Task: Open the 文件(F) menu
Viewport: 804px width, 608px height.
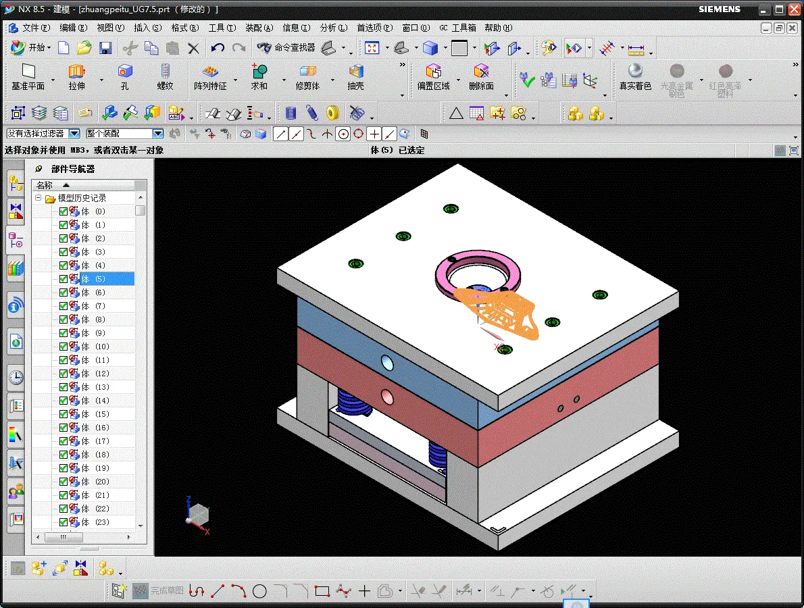Action: 36,28
